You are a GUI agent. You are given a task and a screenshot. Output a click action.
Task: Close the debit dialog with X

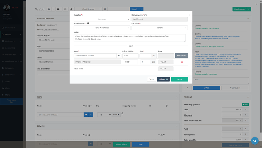click(x=189, y=15)
